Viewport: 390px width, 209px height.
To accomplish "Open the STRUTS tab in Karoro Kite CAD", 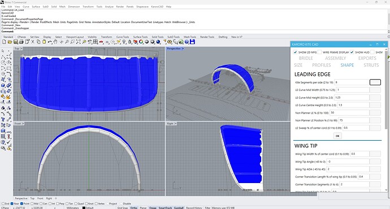I will point(371,65).
